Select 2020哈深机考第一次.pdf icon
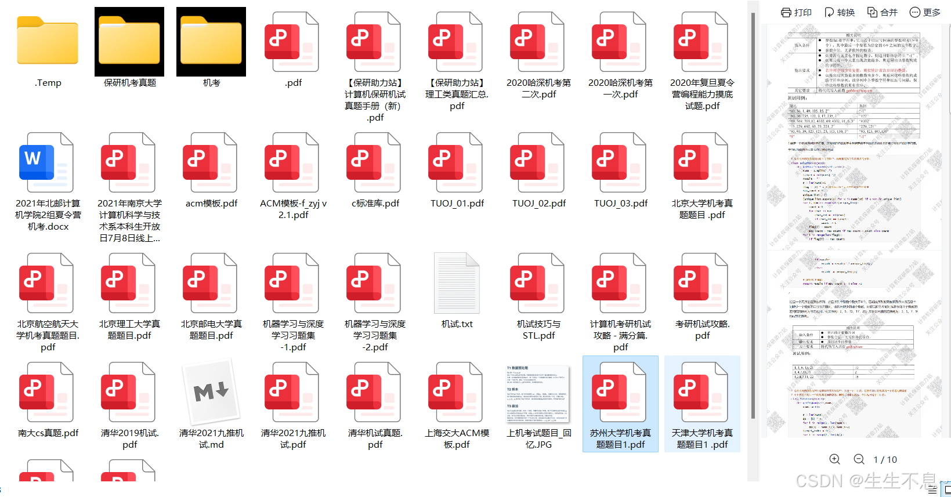 (620, 42)
